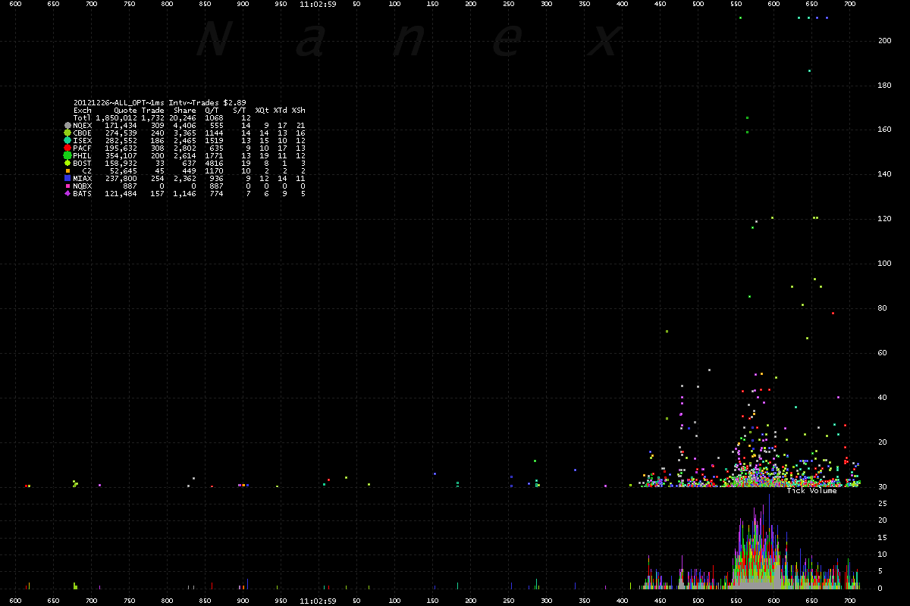Click the 'Share' column header
The height and width of the screenshot is (606, 910).
(184, 110)
